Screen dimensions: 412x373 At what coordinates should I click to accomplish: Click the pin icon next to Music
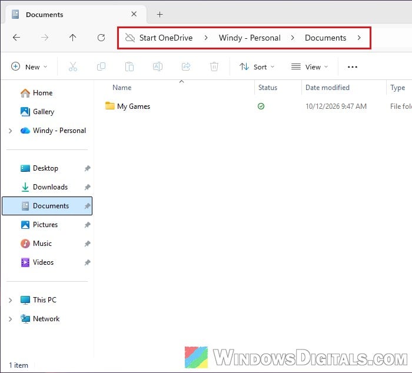87,244
